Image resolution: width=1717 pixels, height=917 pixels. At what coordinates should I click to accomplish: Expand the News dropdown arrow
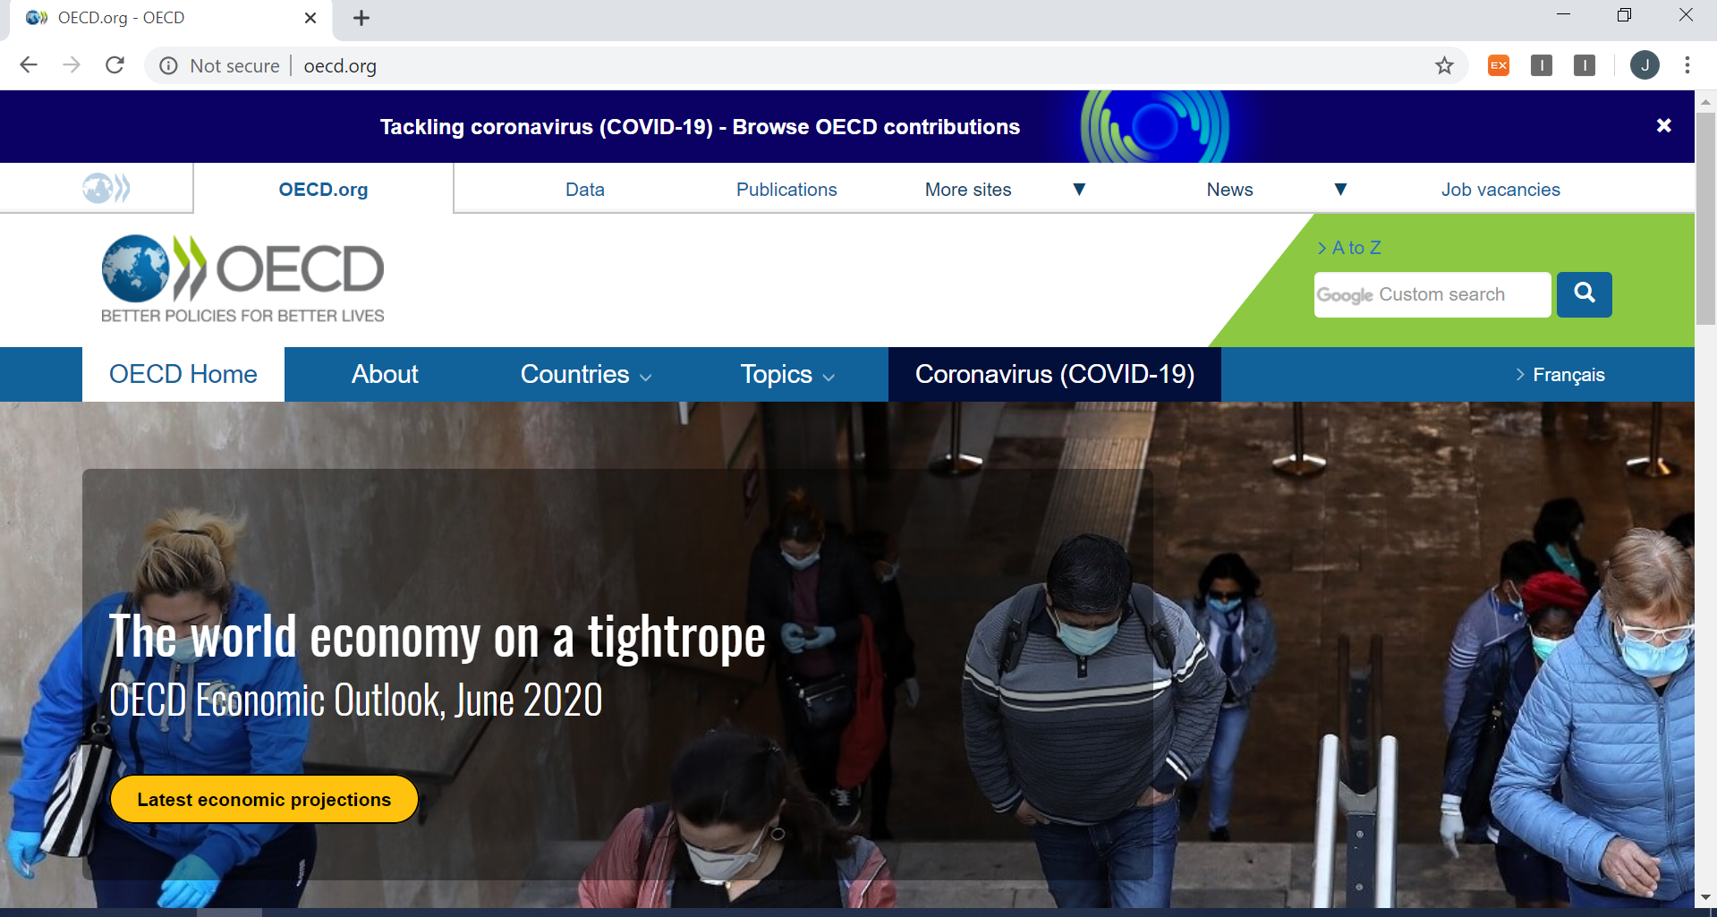point(1340,190)
